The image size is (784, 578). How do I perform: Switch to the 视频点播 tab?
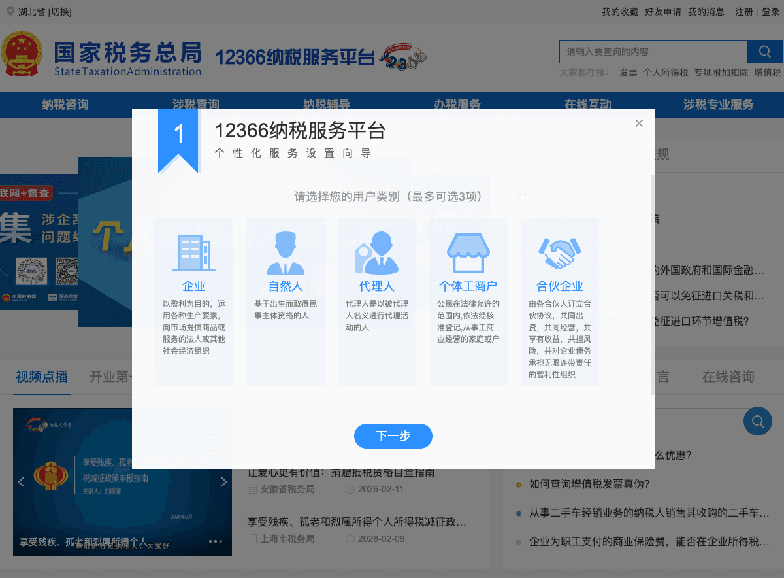pos(41,377)
